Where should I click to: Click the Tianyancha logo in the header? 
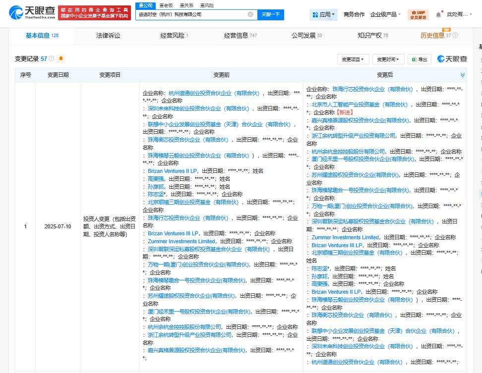click(x=31, y=13)
